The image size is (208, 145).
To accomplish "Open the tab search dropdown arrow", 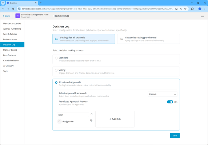I will (3, 3).
